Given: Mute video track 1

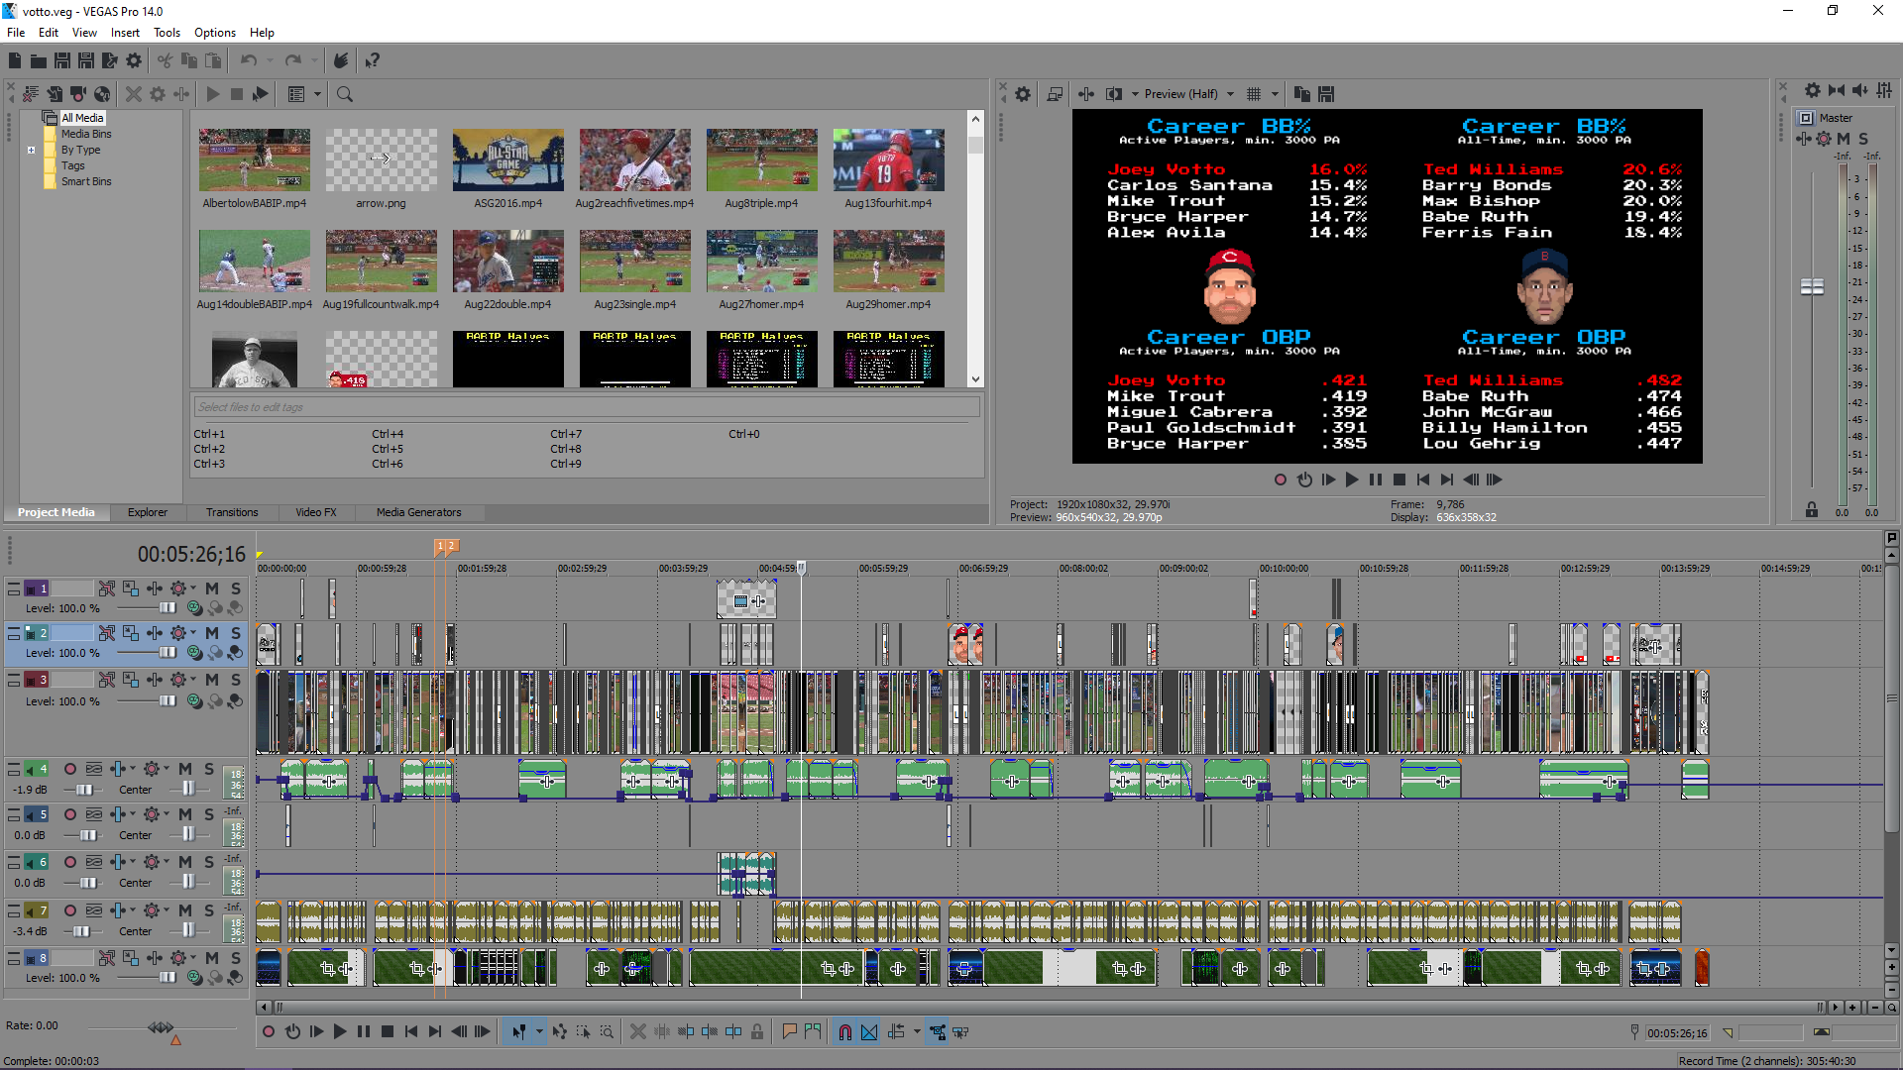Looking at the screenshot, I should pos(212,588).
